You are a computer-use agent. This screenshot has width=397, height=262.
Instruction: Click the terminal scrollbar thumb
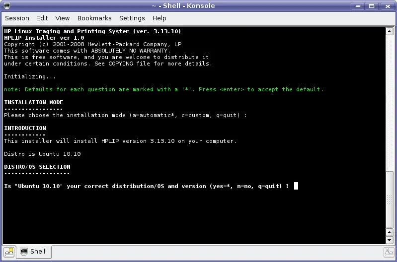click(390, 199)
